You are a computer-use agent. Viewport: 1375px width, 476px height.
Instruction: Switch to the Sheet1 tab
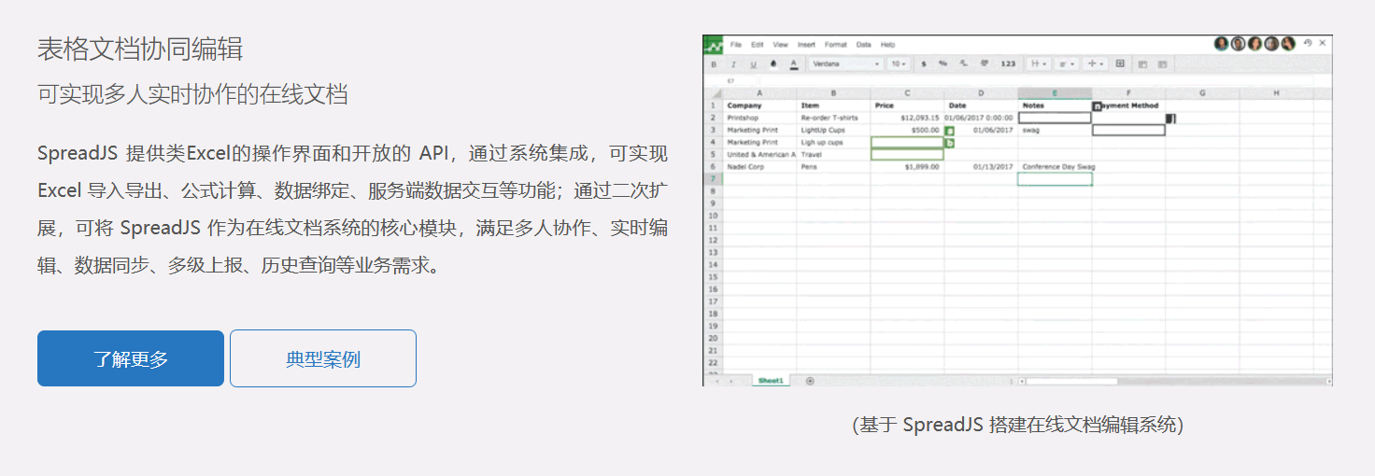click(771, 381)
